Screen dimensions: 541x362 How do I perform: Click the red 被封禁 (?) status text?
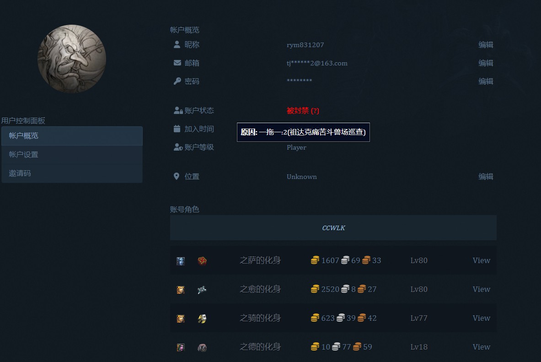click(x=303, y=111)
